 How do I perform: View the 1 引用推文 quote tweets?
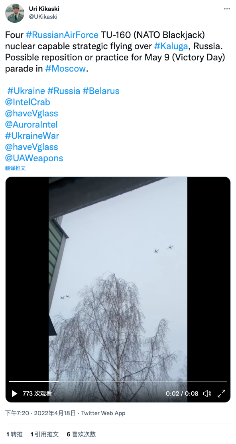45,434
